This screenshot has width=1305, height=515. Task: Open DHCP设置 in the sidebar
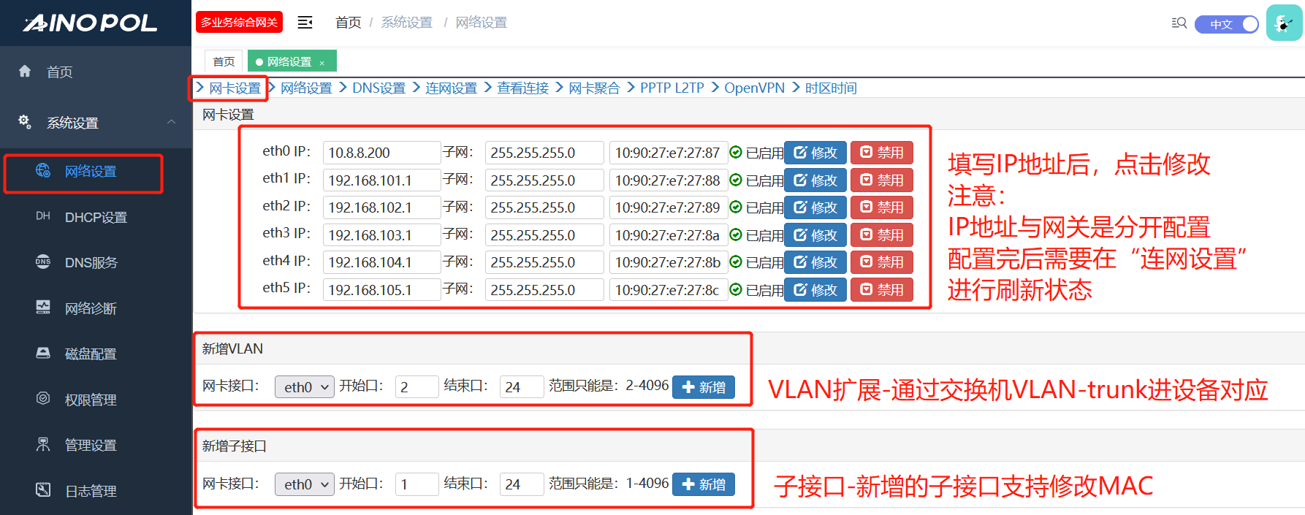click(x=96, y=217)
